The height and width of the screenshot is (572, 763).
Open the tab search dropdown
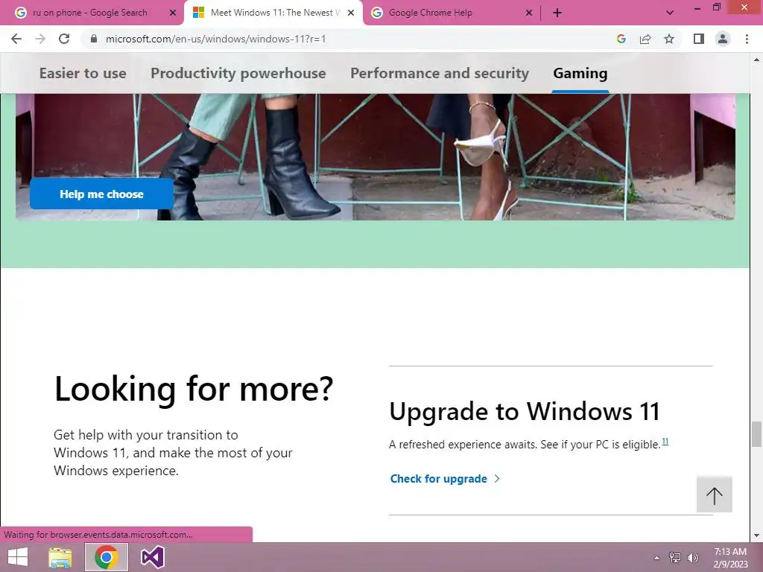670,13
